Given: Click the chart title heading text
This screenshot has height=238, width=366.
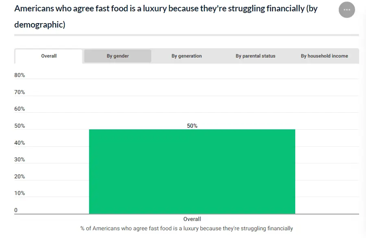Looking at the screenshot, I should [x=166, y=9].
